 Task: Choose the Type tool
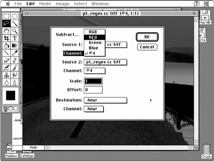15,38
